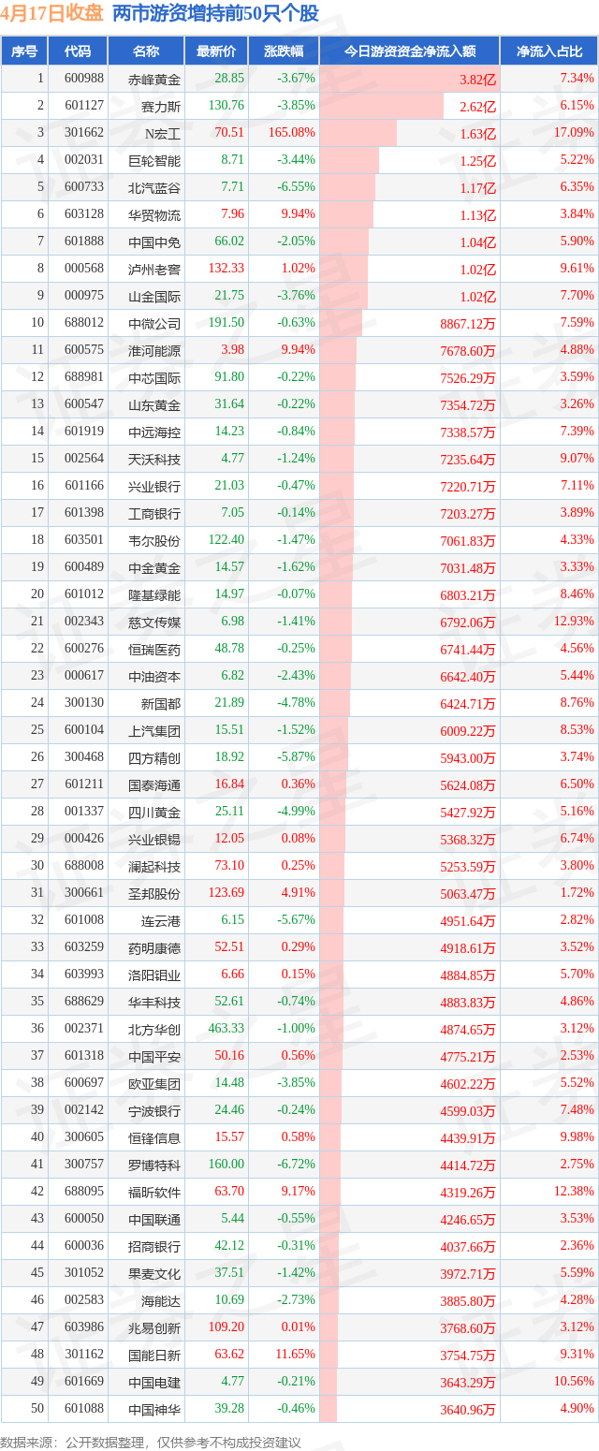Select the 12.93% inflow ratio
This screenshot has height=1451, width=599.
pyautogui.click(x=575, y=622)
